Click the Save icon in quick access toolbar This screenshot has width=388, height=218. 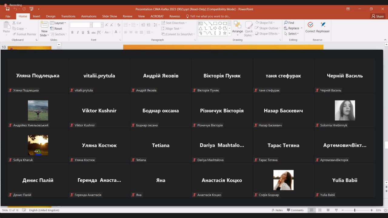(x=8, y=9)
